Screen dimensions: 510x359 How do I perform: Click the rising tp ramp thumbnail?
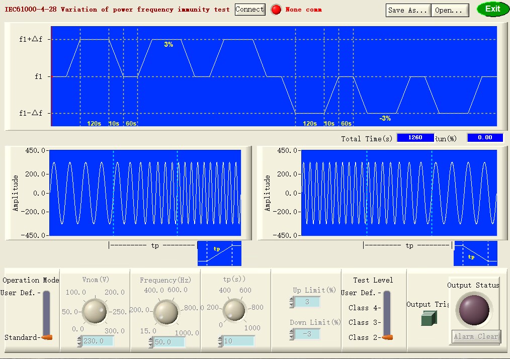[220, 253]
